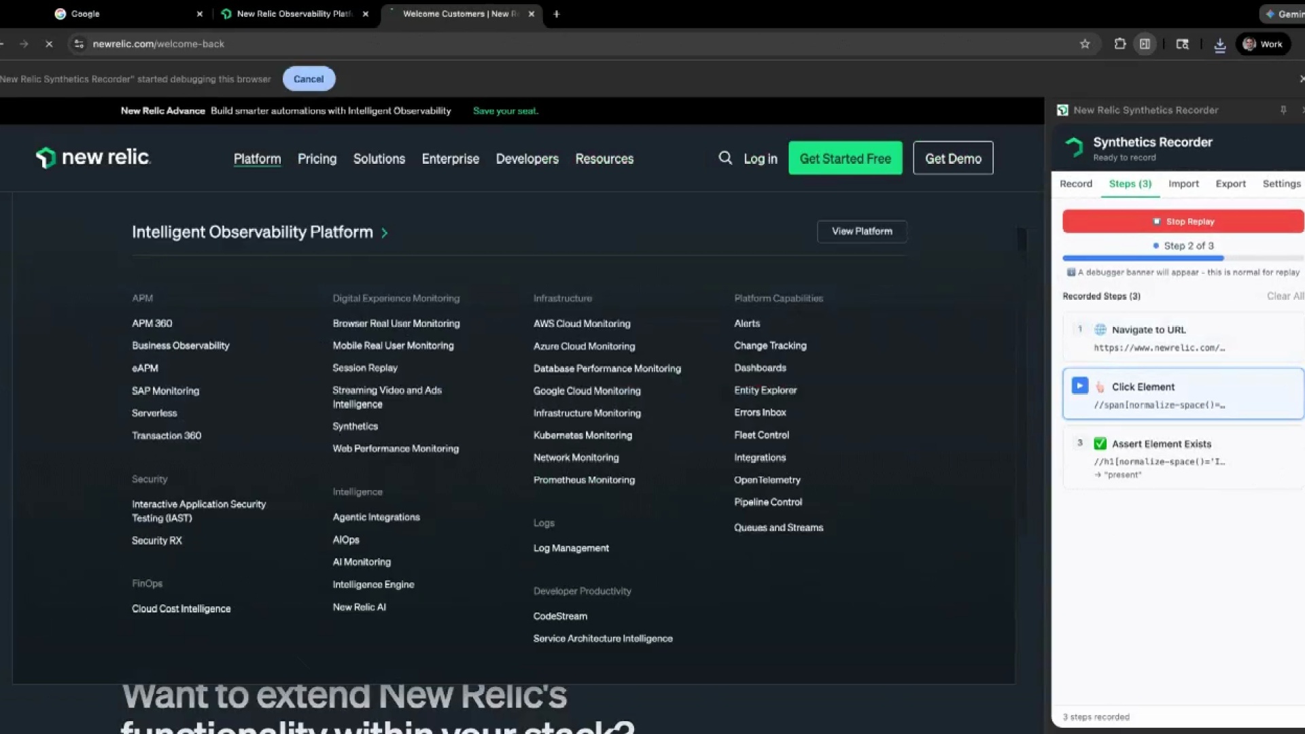
Task: Click the search magnifier icon in site header
Action: tap(725, 158)
